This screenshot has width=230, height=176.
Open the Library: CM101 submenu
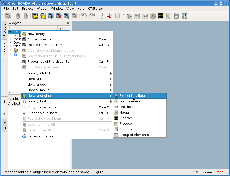(x=67, y=73)
